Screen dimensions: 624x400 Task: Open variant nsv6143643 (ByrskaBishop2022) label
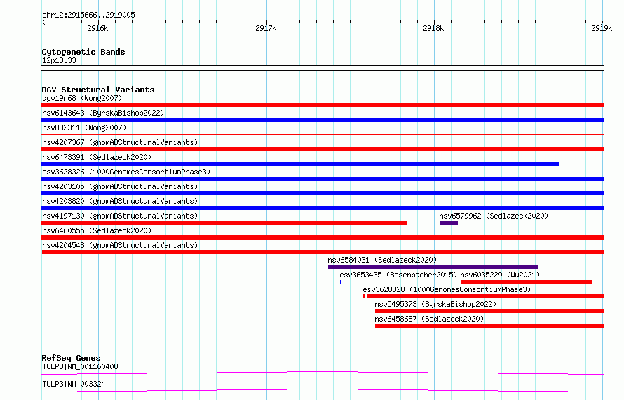click(x=103, y=113)
